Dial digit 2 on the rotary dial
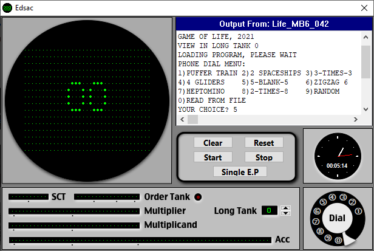This screenshot has width=374, height=251. 352,202
